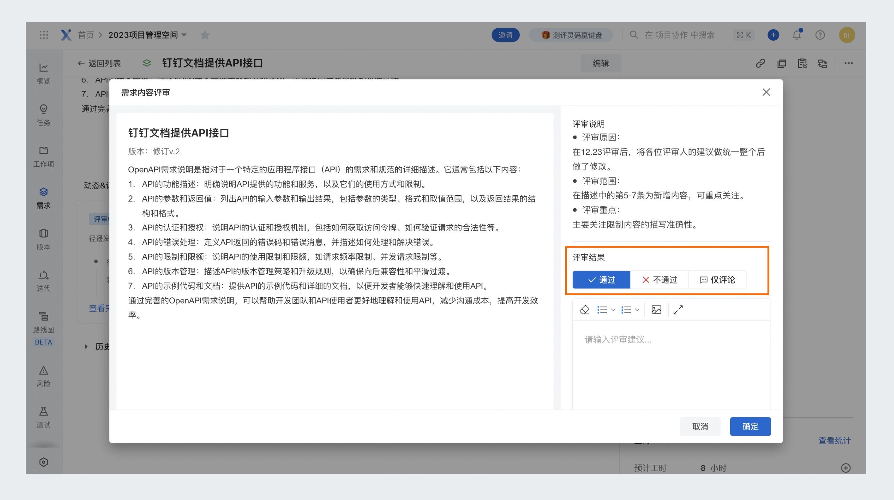Click 取消 to cancel the review
Image resolution: width=894 pixels, height=500 pixels.
(700, 427)
